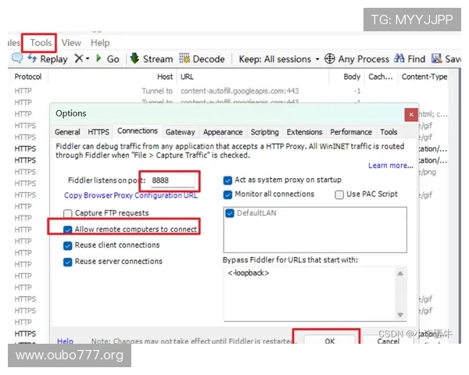Open the Tools menu
The height and width of the screenshot is (375, 469).
point(41,43)
